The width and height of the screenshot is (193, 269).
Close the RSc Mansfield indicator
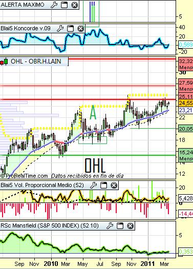coord(130,226)
